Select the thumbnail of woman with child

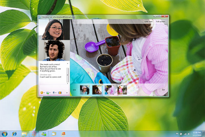click(x=97, y=90)
